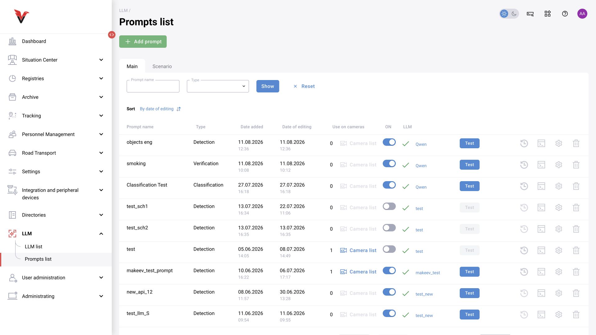Open history icon for test_sch2 row
This screenshot has height=335, width=596.
[524, 229]
